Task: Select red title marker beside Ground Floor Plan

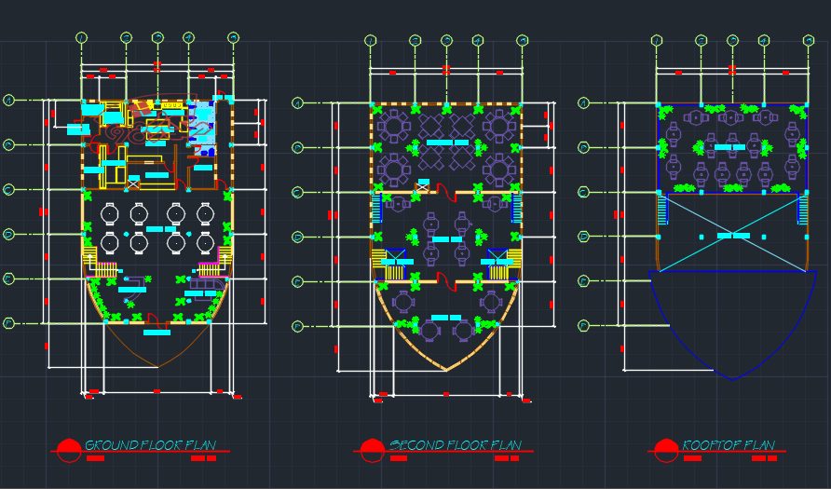Action: coord(68,450)
